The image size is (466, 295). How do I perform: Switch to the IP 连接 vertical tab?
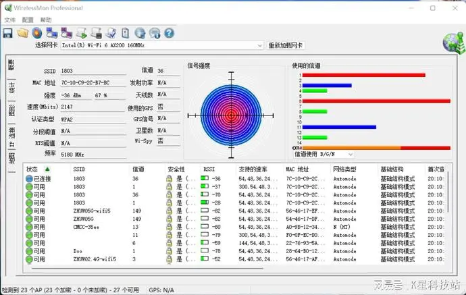[x=11, y=136]
